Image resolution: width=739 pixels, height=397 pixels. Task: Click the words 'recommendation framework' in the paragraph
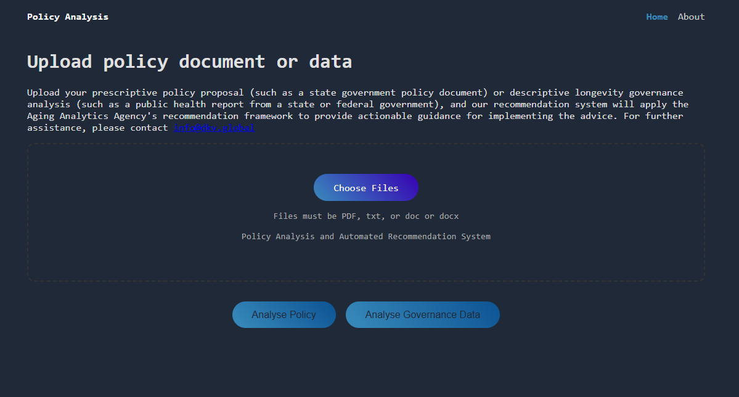pyautogui.click(x=227, y=116)
